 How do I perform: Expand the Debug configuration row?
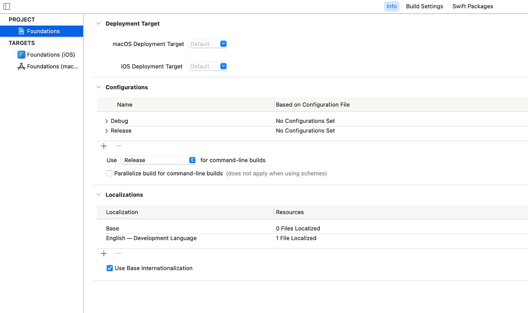(x=107, y=121)
